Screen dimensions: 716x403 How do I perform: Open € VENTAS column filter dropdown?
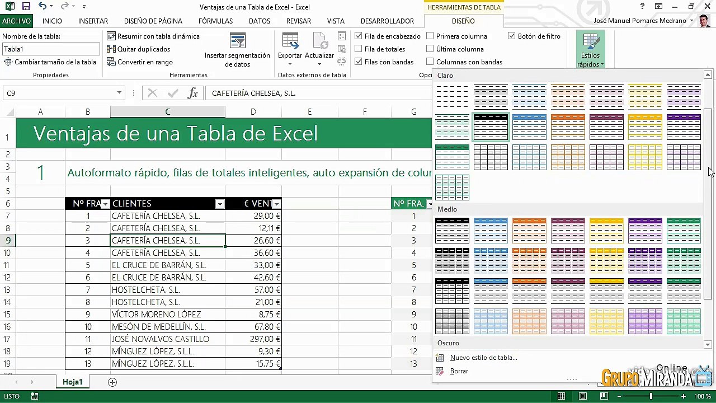276,204
